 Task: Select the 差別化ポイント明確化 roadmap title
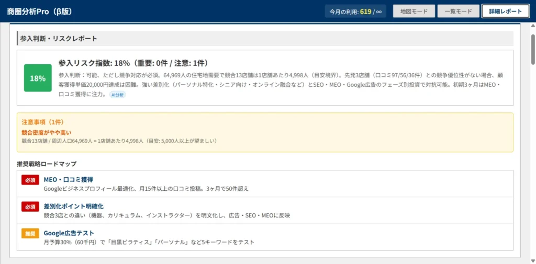point(73,206)
